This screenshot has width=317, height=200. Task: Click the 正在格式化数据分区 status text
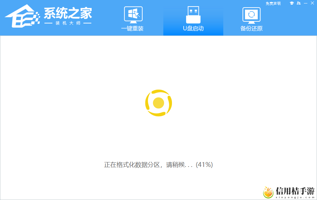tap(158, 164)
